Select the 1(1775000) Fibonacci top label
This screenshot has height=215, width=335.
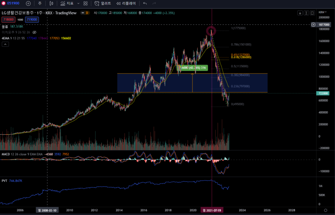(238, 28)
